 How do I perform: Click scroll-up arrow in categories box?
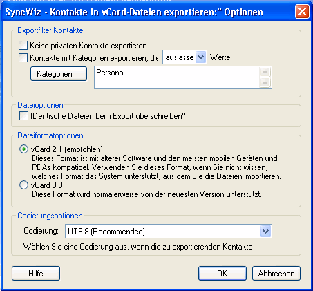click(x=265, y=73)
